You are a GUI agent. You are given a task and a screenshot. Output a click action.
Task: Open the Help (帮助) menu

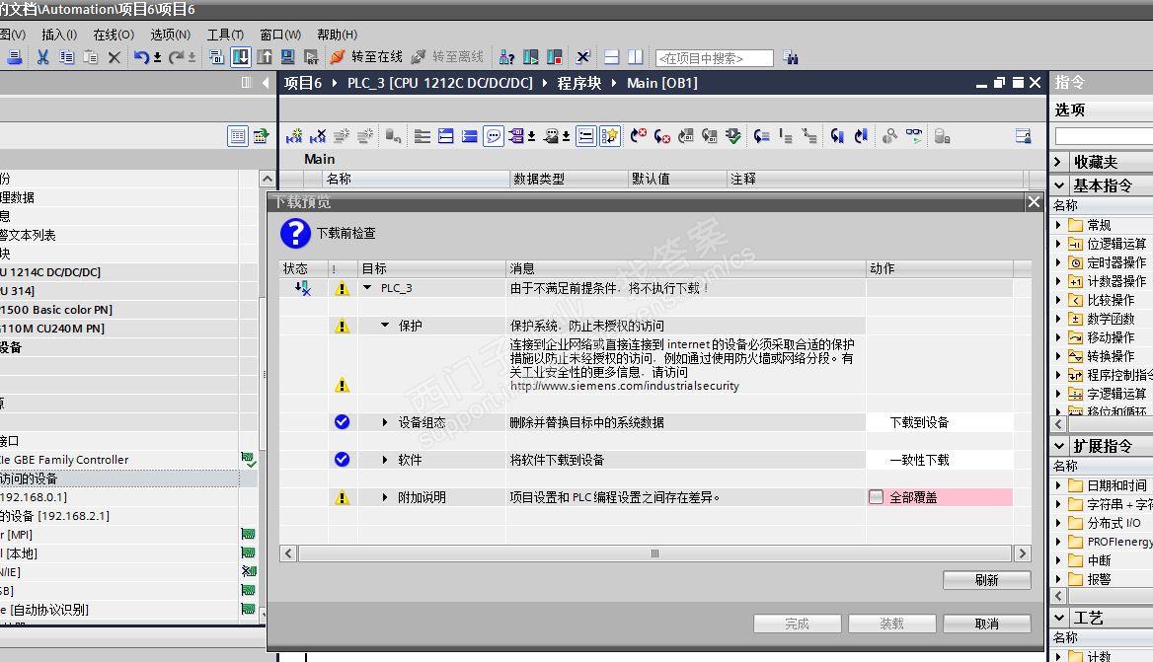click(x=337, y=35)
